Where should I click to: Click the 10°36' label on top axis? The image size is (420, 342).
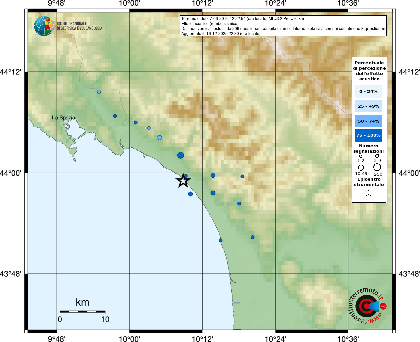point(348,3)
